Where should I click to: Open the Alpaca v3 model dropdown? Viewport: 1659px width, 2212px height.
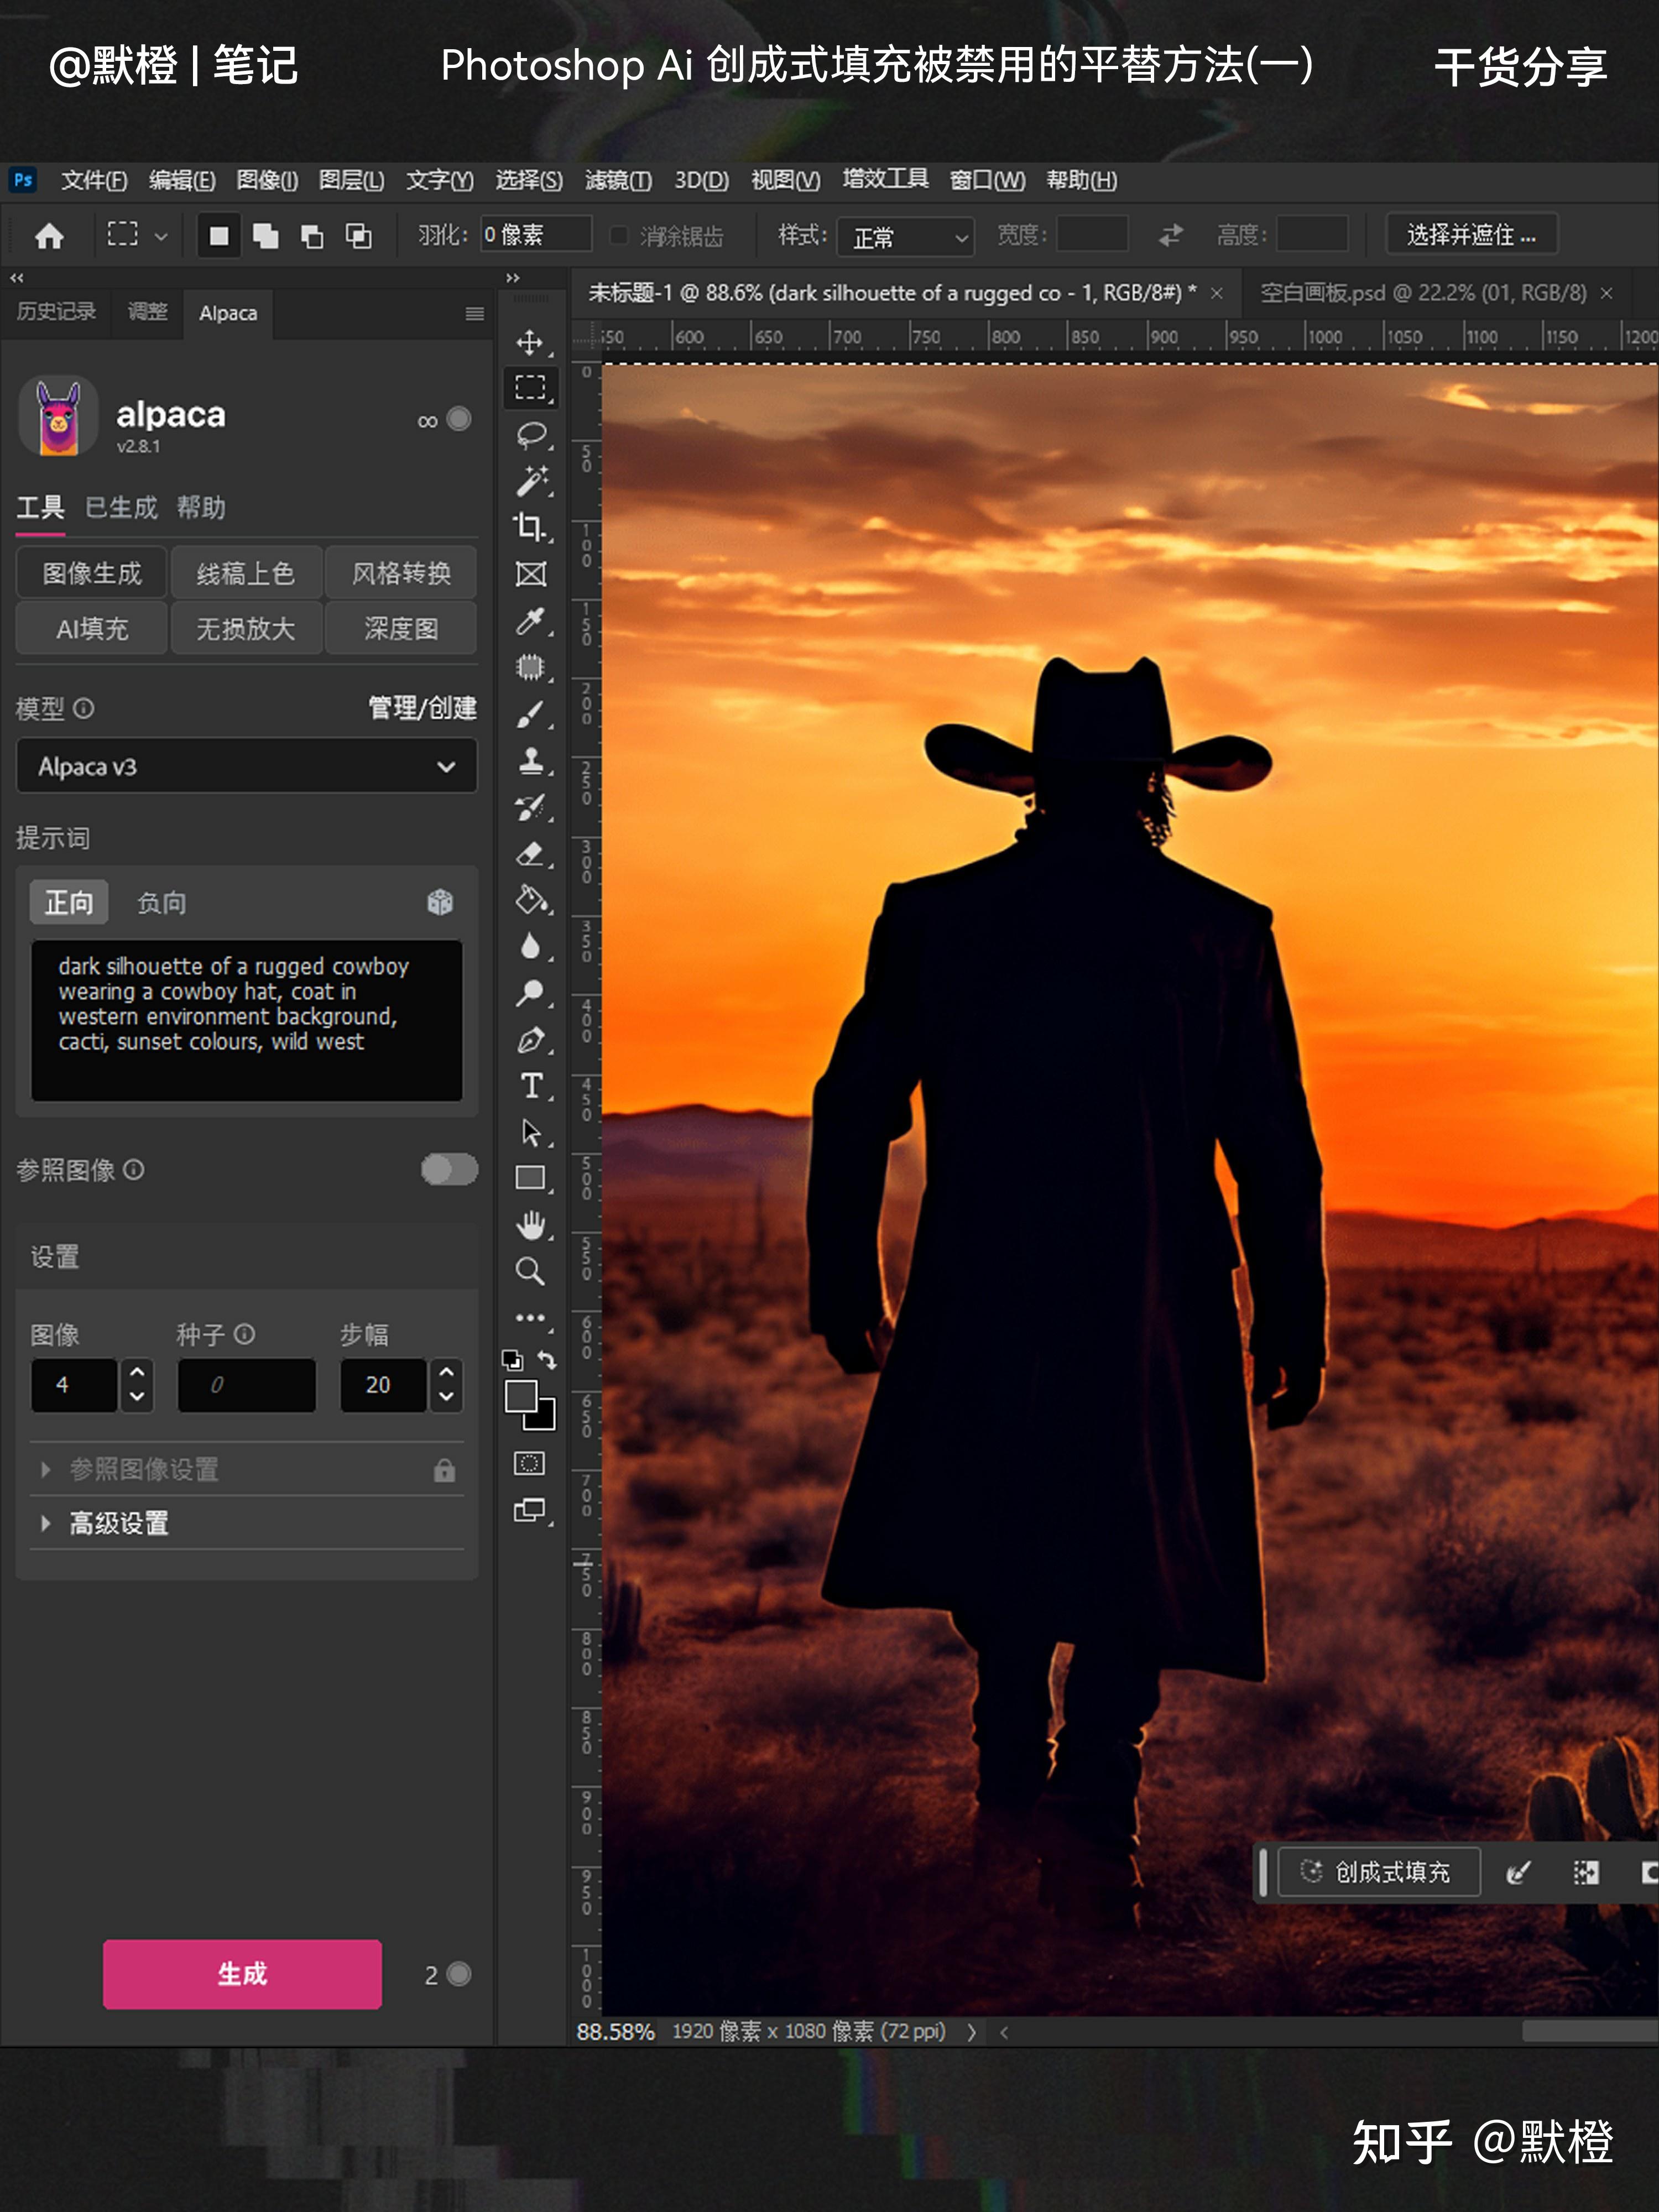click(x=246, y=766)
